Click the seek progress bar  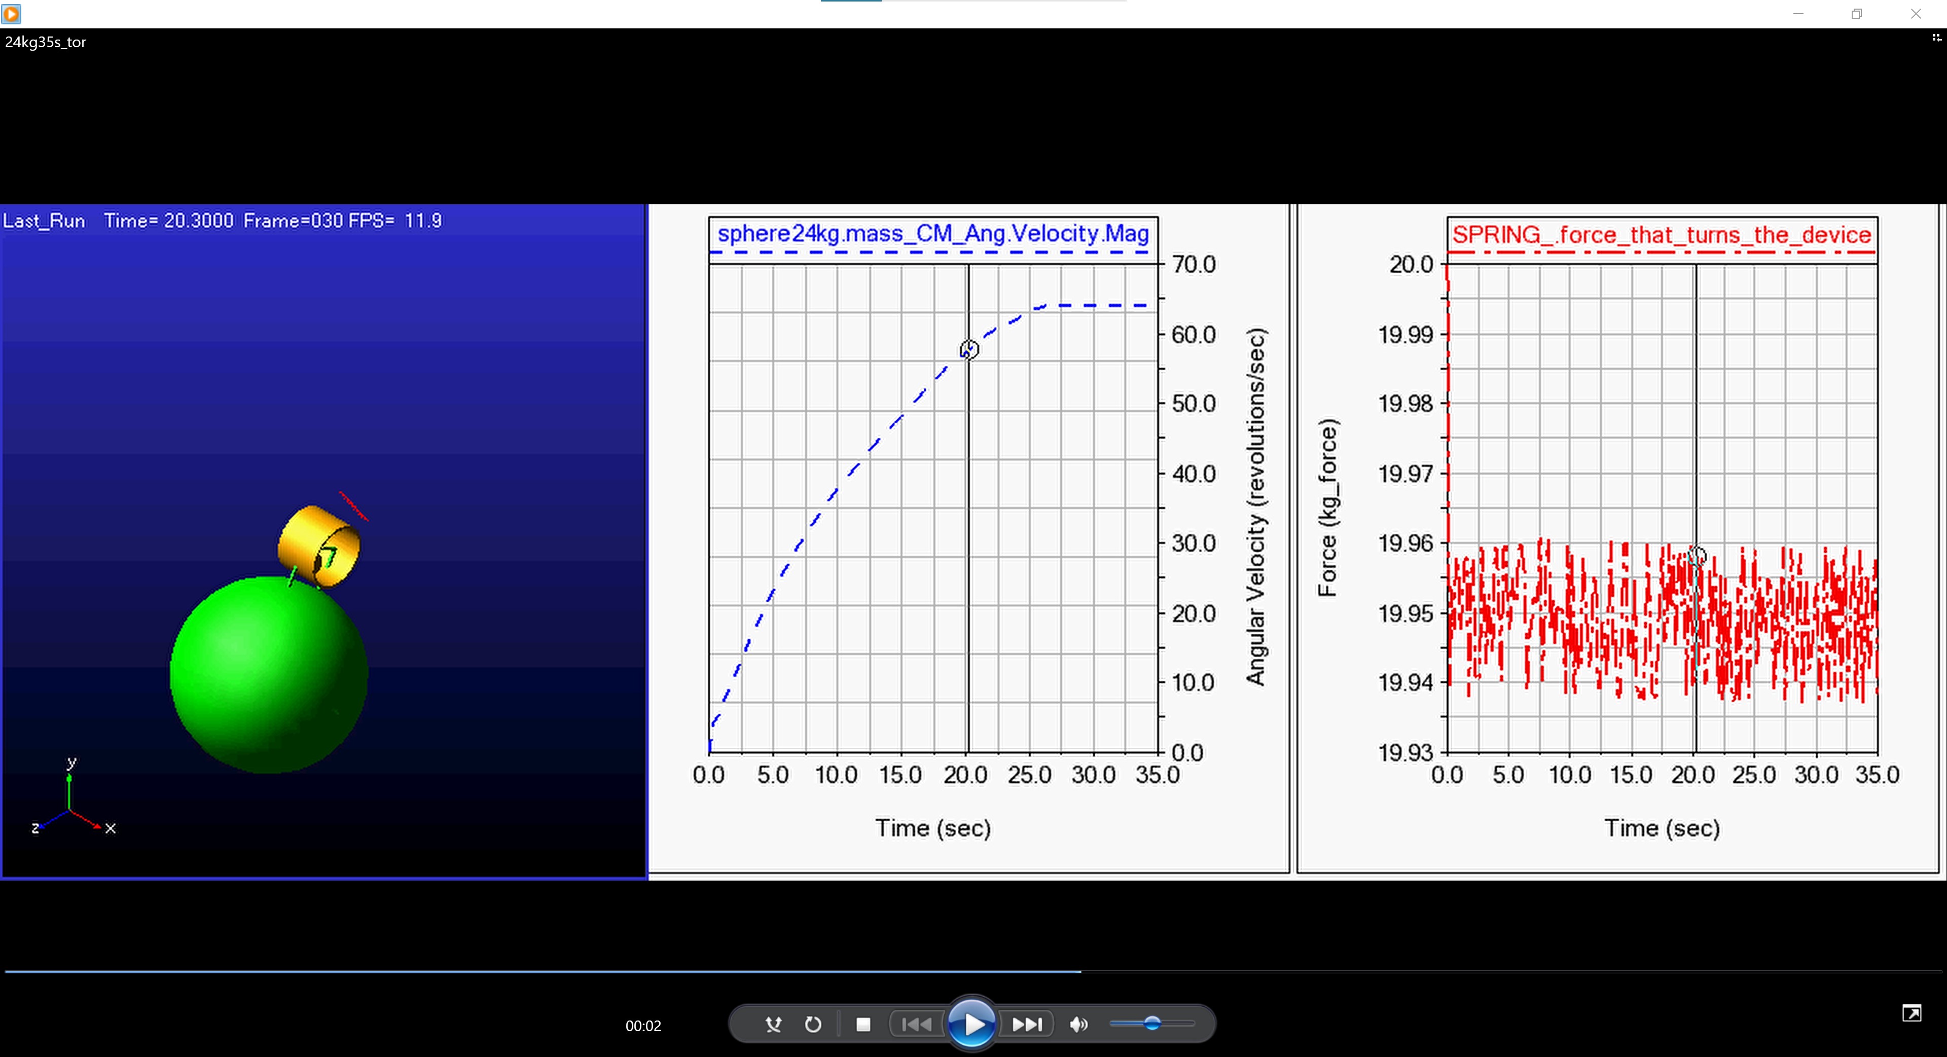pyautogui.click(x=974, y=972)
